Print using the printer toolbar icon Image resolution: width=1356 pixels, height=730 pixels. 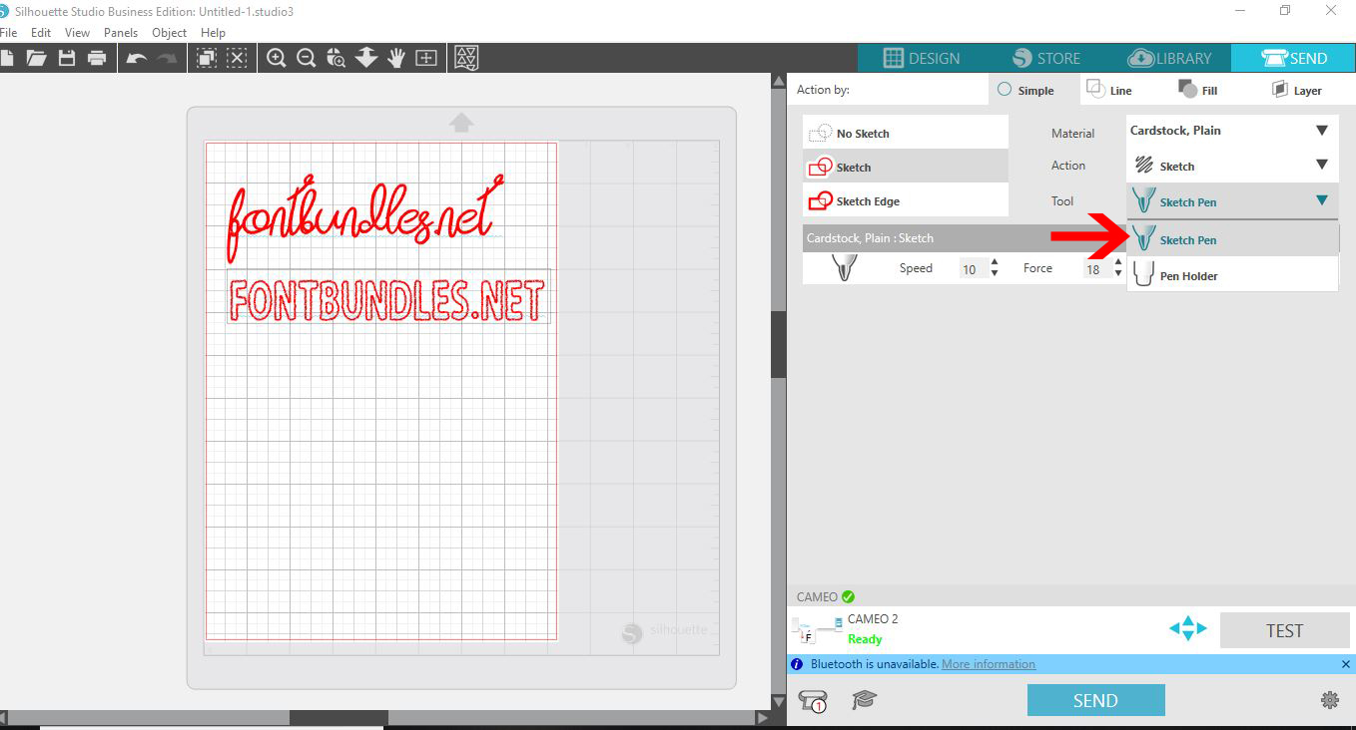click(x=97, y=58)
